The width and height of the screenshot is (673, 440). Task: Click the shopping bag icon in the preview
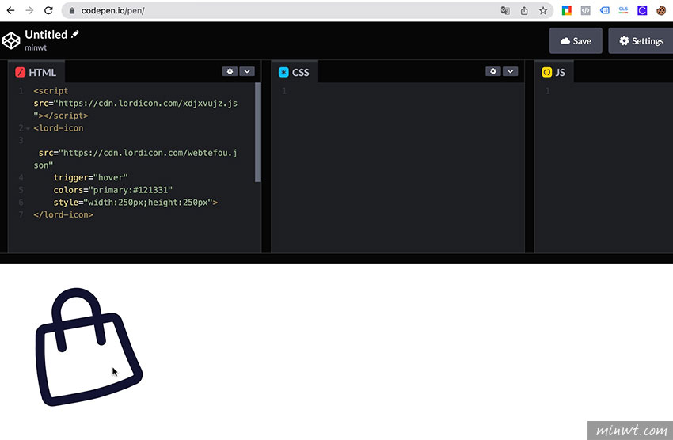(x=89, y=347)
